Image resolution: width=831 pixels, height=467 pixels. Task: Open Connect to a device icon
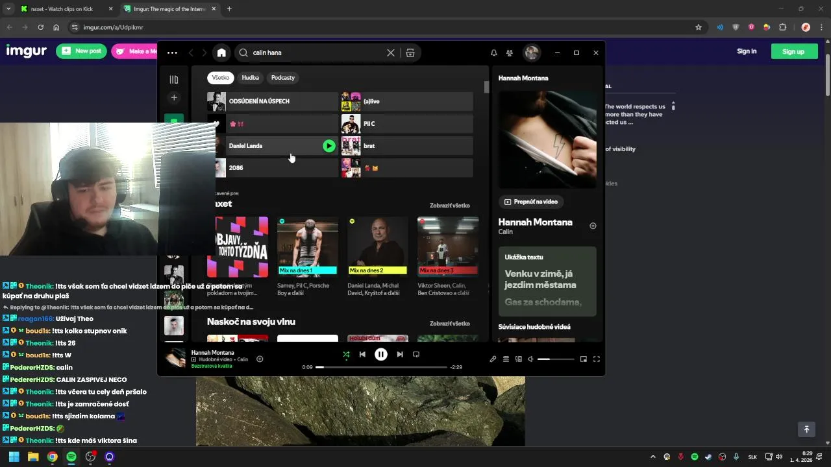point(518,359)
